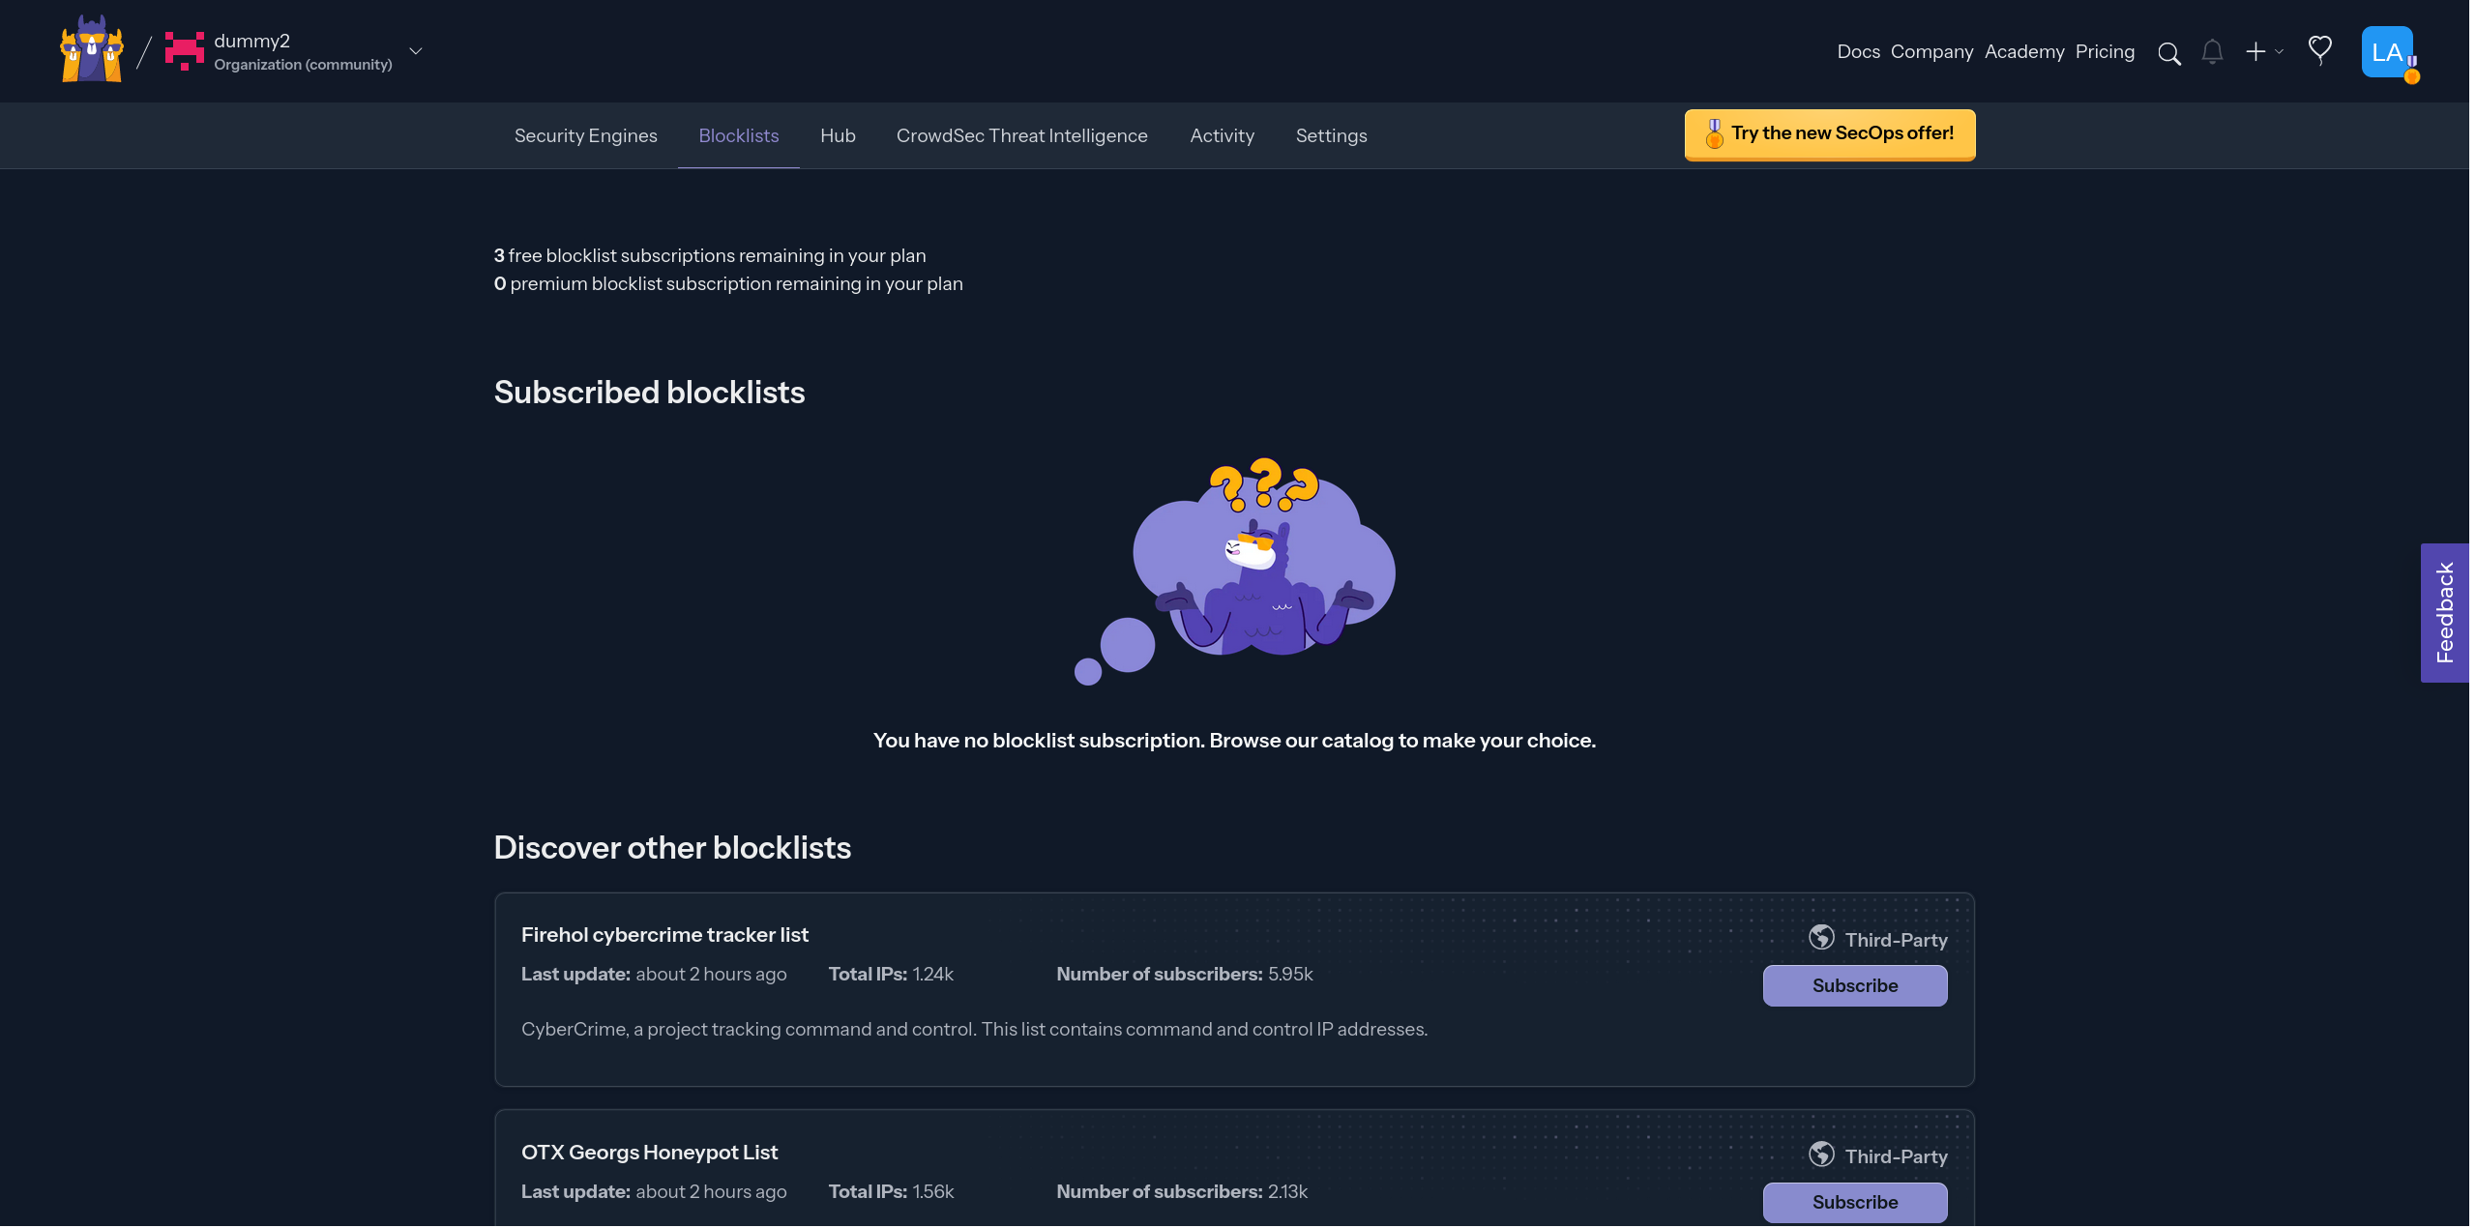Click the Third-Party globe icon for OTX Georgs
The height and width of the screenshot is (1228, 2476).
(1820, 1154)
